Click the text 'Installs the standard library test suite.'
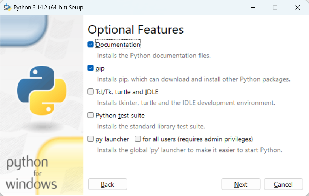 pyautogui.click(x=151, y=126)
